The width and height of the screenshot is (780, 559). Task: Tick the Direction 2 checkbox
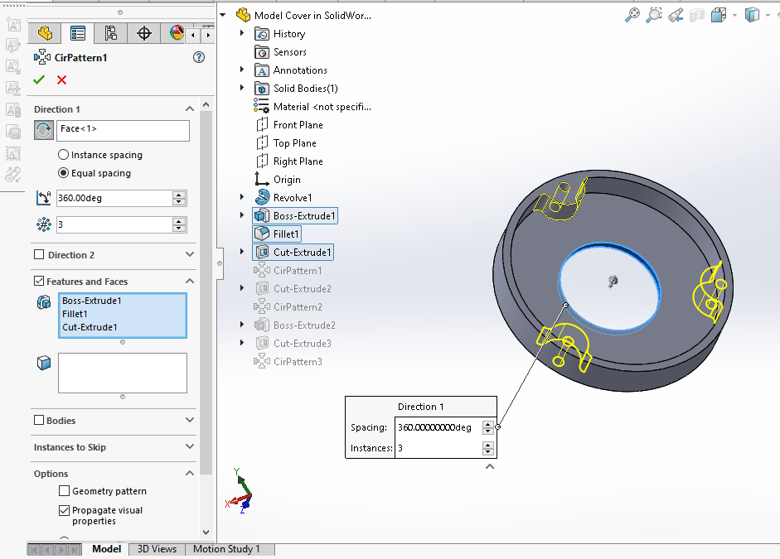coord(39,255)
